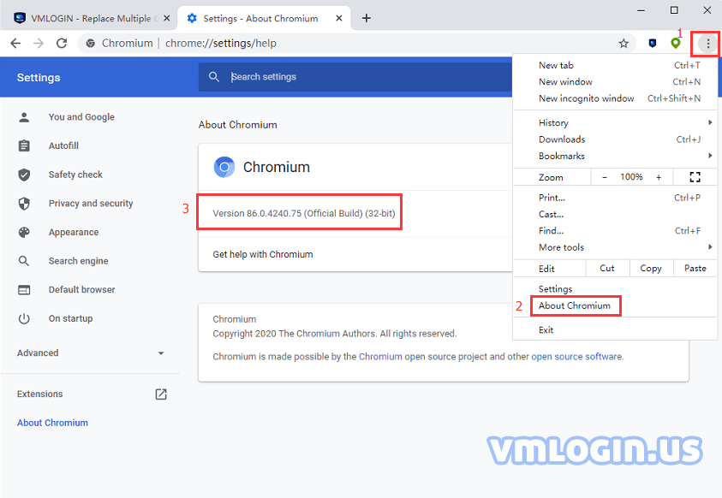Select the Chromium version text line
Screen dimensions: 722x498
(304, 213)
